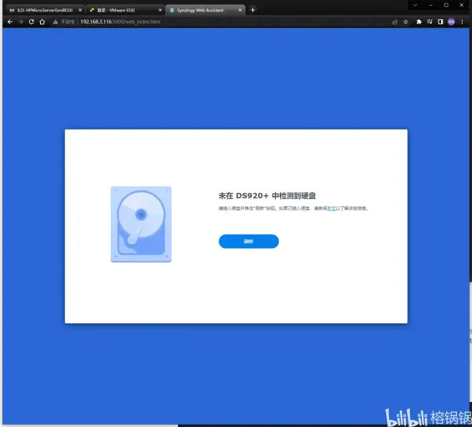Viewport: 472px width, 427px height.
Task: Maximize the browser window
Action: (x=446, y=5)
